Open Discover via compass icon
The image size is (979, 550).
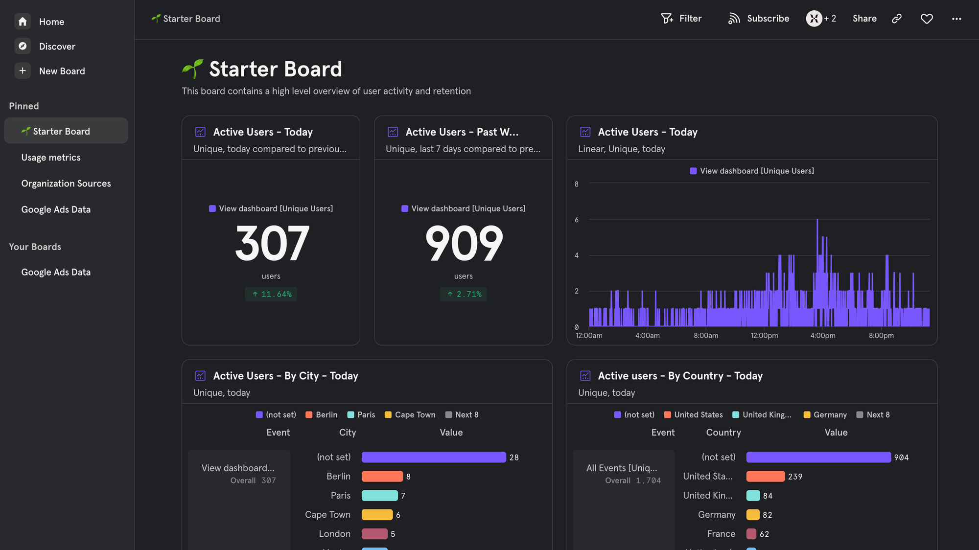(x=23, y=46)
